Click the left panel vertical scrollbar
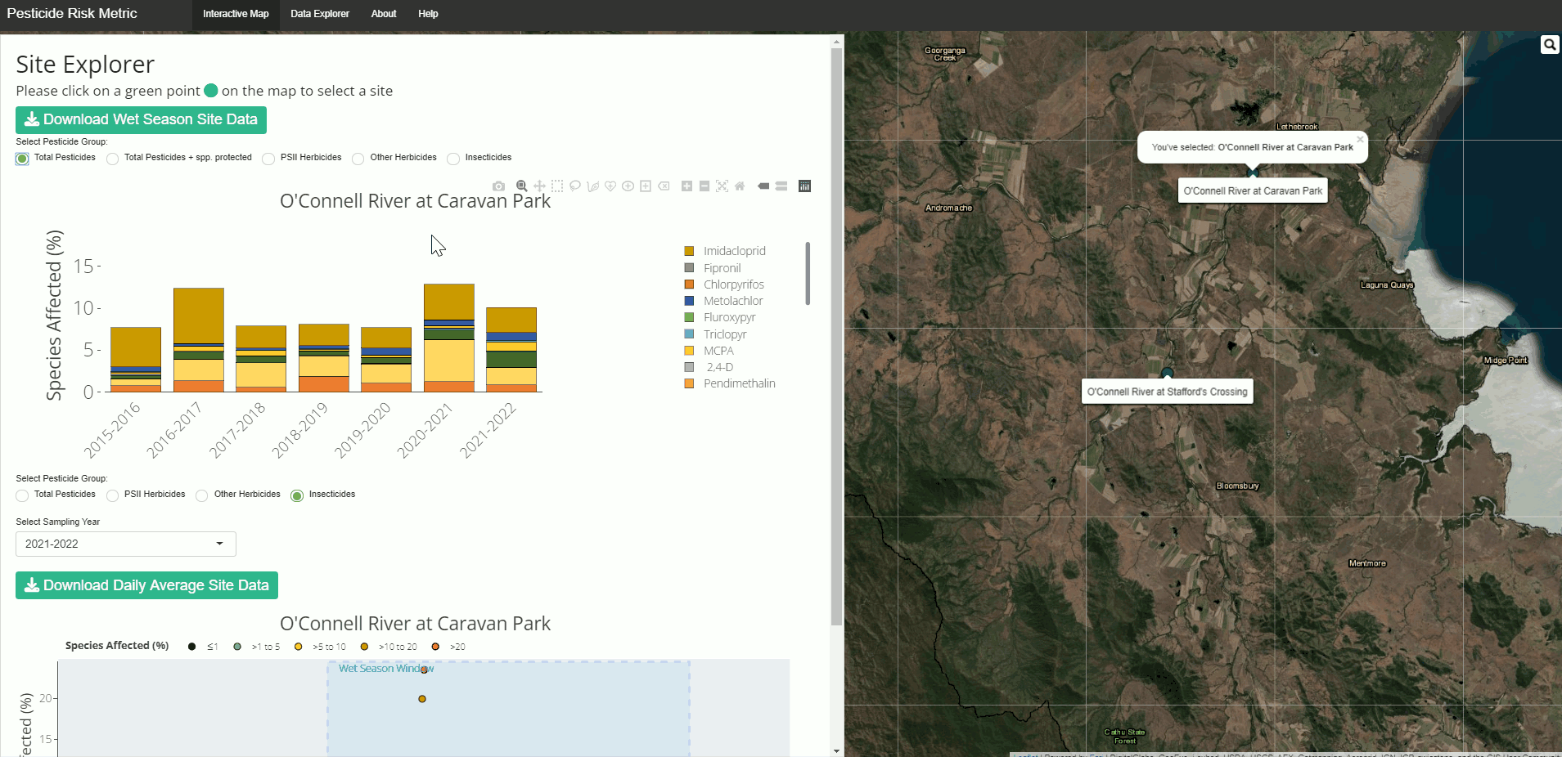Viewport: 1562px width, 757px height. coord(836,335)
